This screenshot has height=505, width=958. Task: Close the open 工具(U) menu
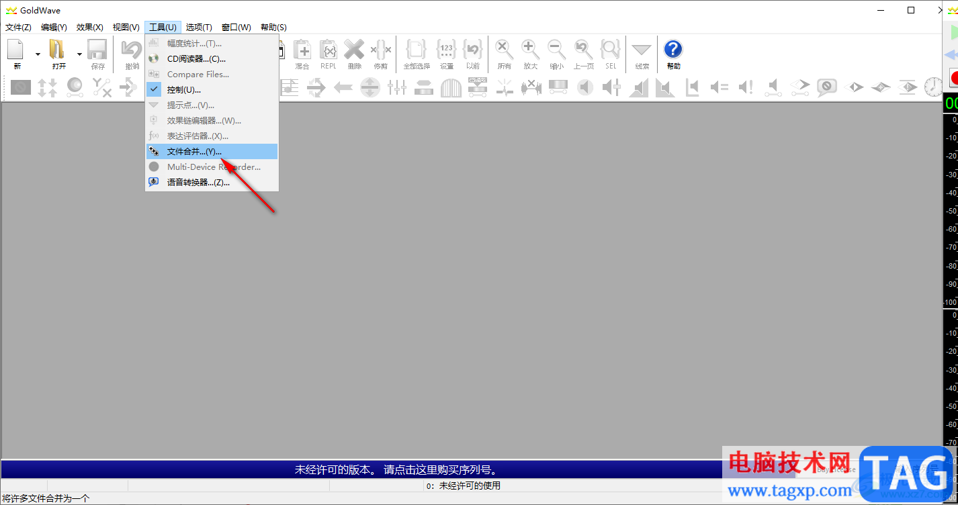(x=163, y=28)
